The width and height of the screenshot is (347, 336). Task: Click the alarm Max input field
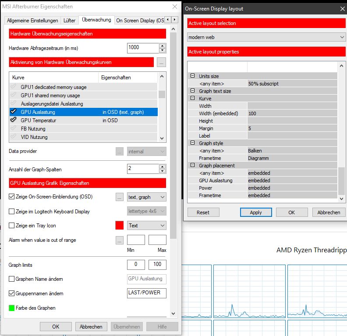(157, 240)
